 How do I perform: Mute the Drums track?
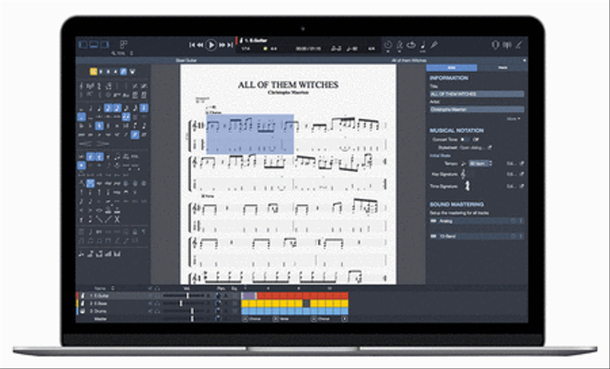150,311
